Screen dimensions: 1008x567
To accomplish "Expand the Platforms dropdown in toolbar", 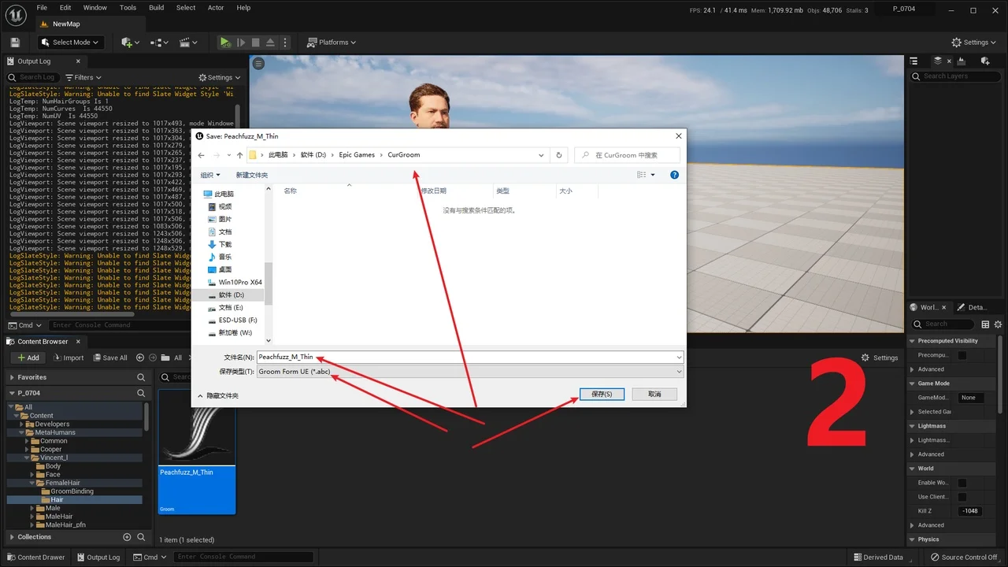I will point(332,43).
